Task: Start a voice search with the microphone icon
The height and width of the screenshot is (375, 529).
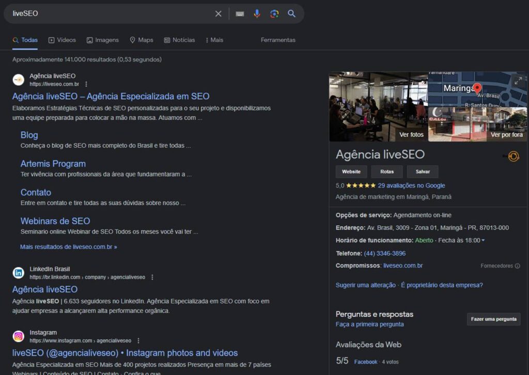Action: (x=257, y=14)
